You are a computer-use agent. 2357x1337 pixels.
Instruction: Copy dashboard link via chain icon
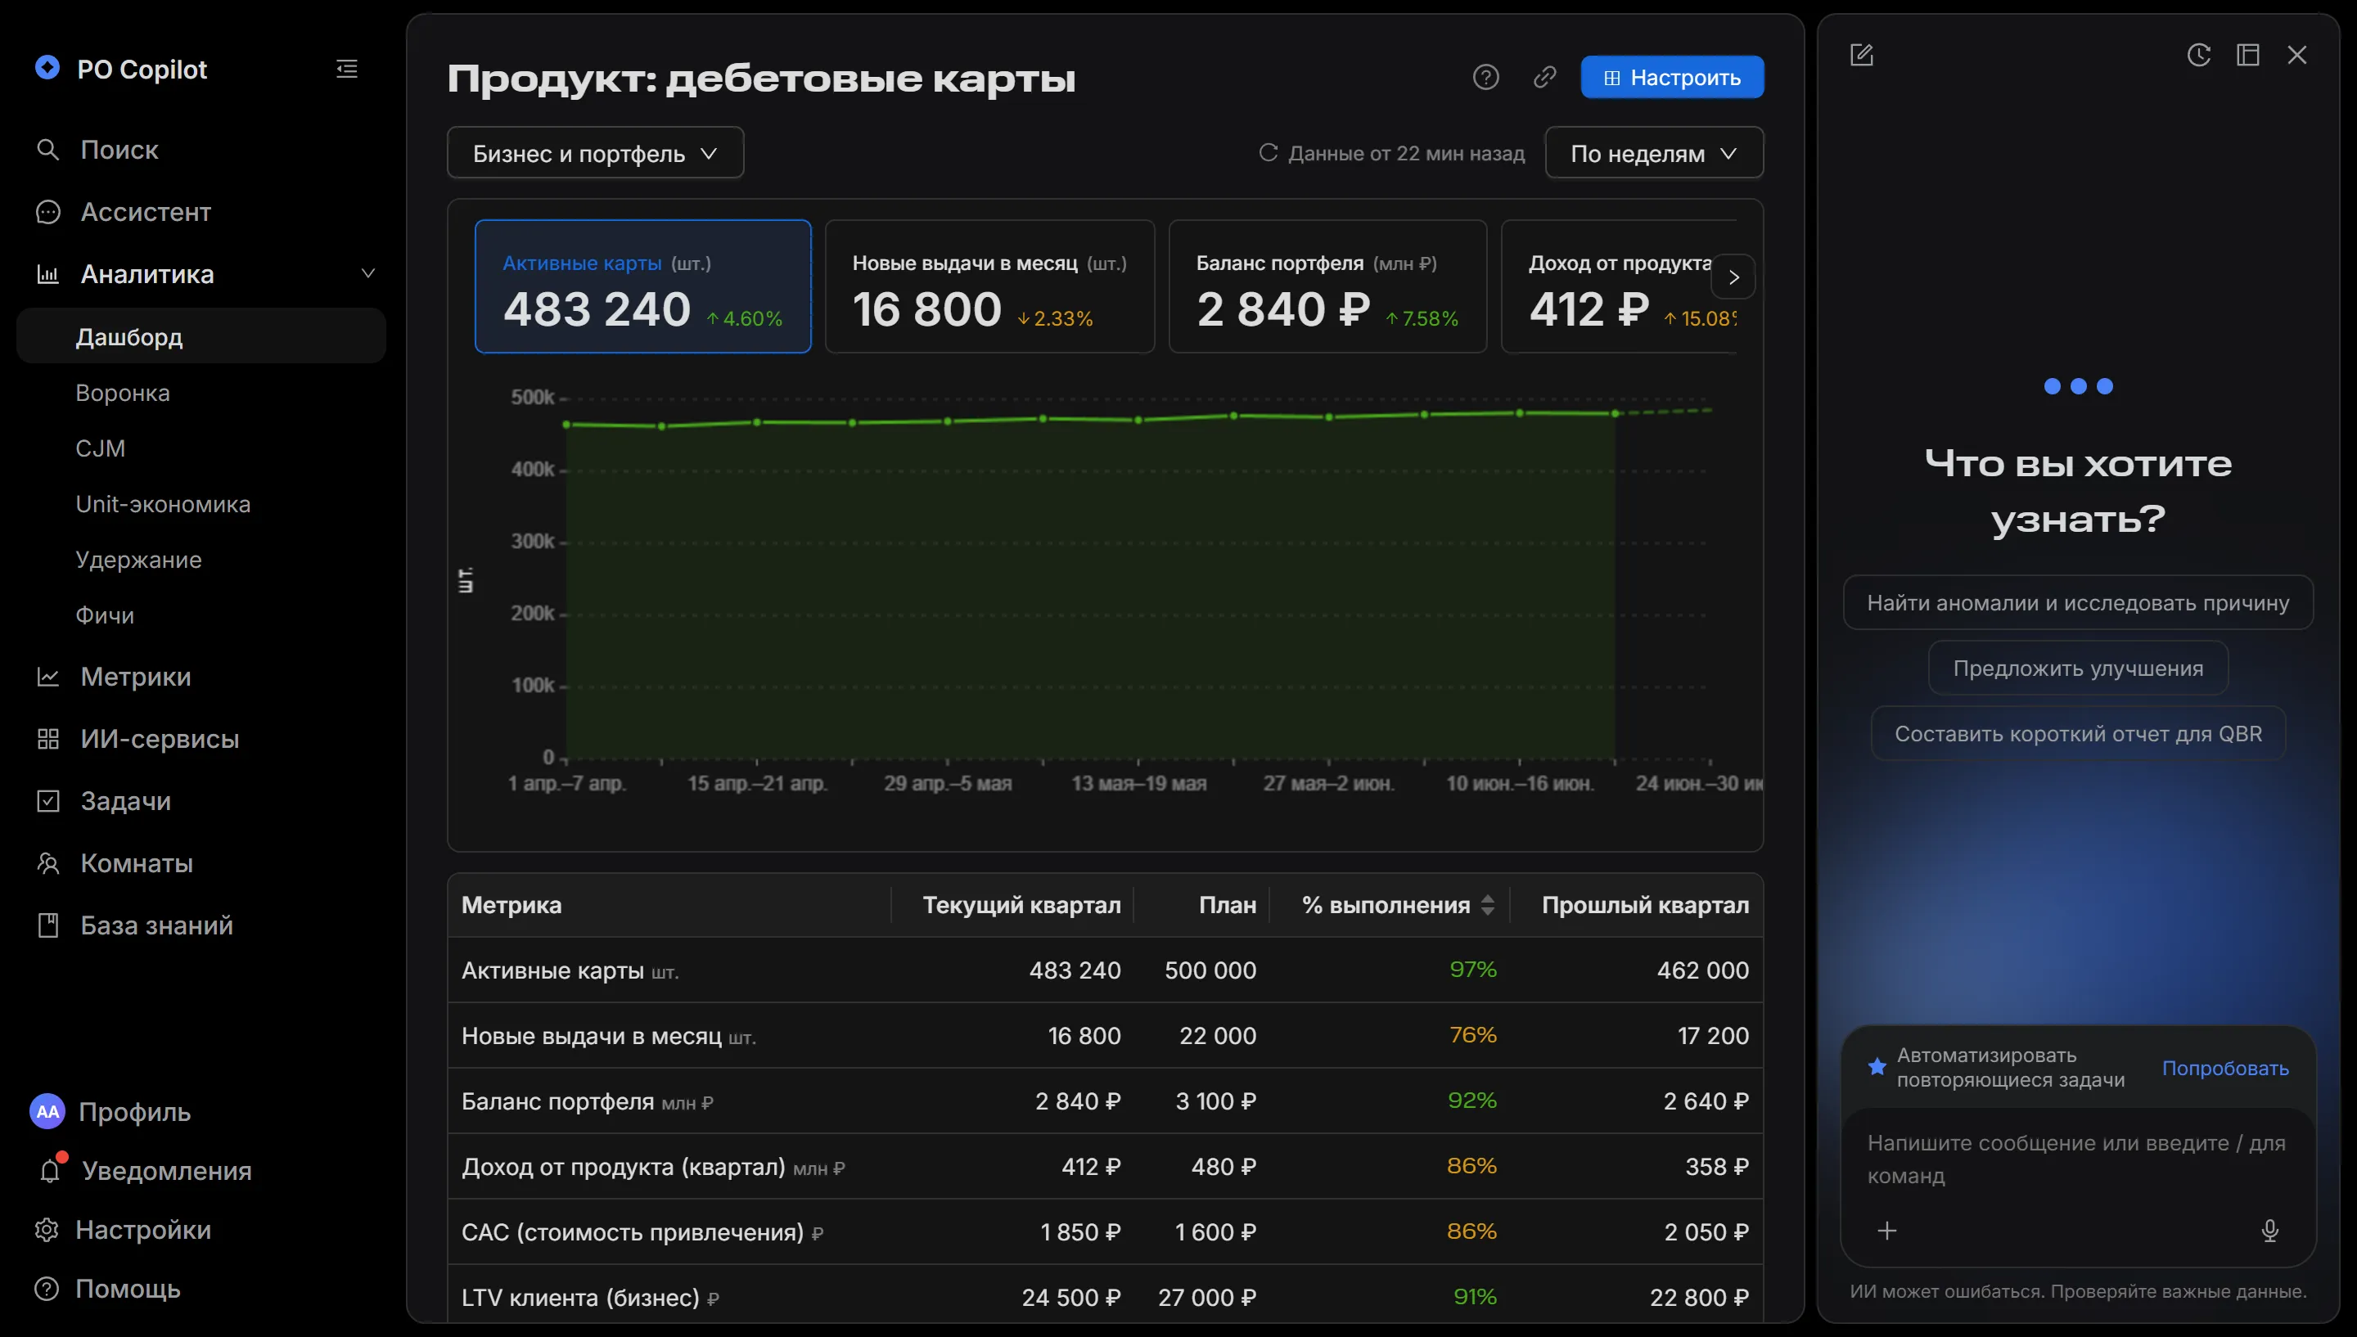point(1544,77)
